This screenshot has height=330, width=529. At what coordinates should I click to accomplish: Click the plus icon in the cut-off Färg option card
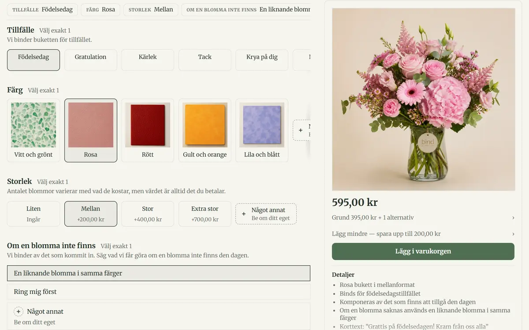301,130
